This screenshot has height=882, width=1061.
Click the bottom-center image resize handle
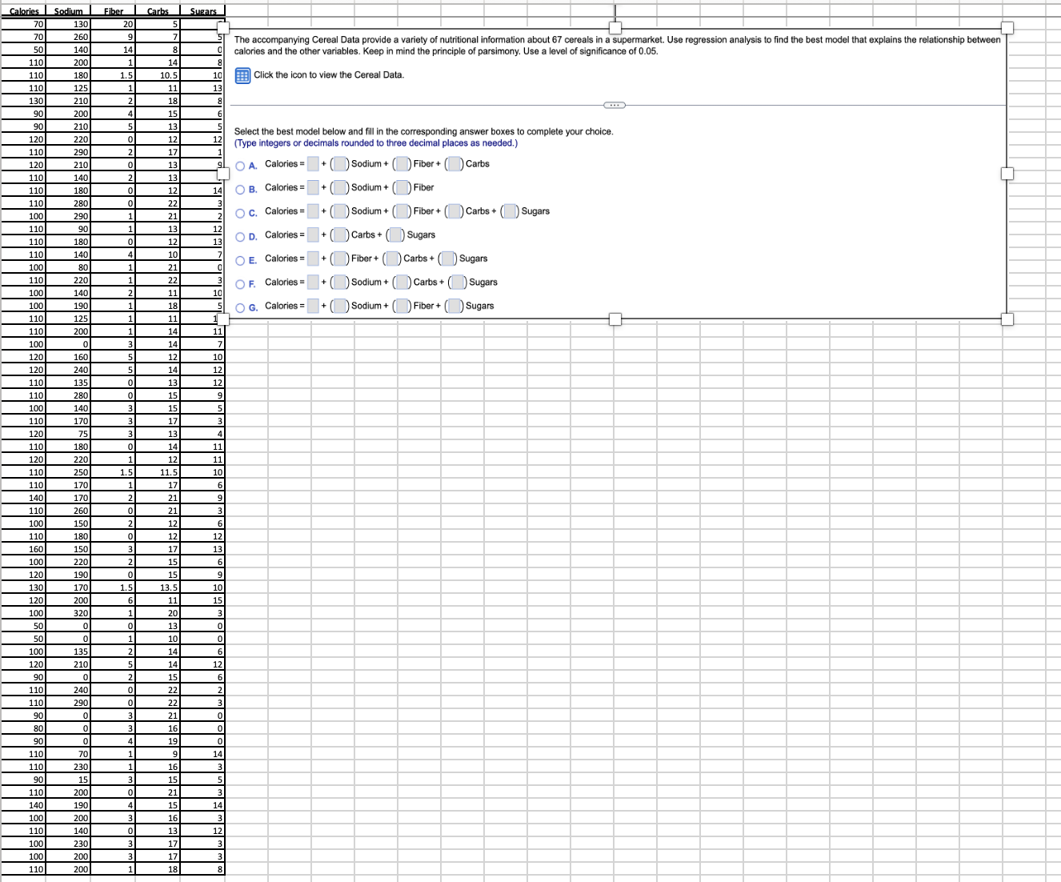pos(615,319)
